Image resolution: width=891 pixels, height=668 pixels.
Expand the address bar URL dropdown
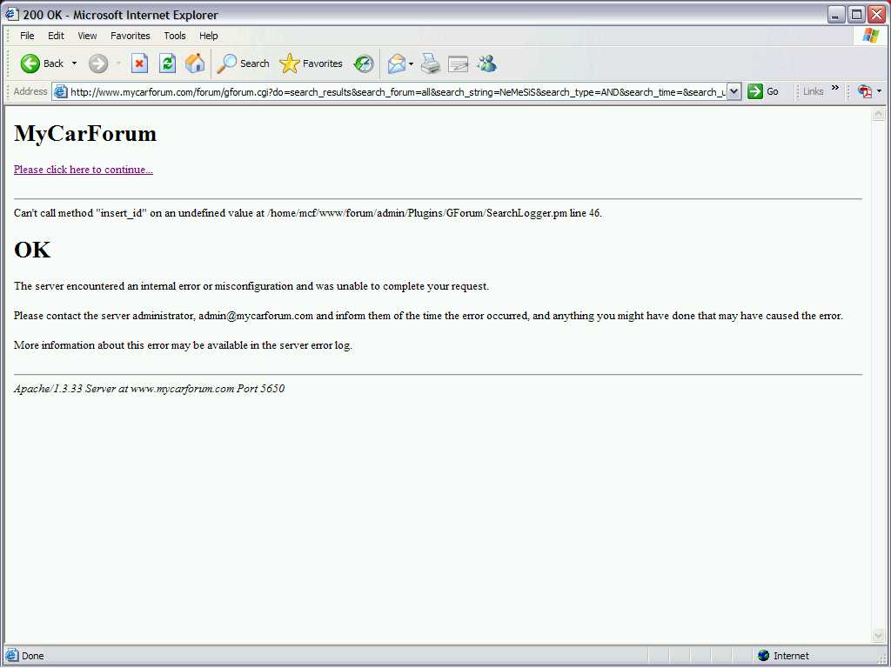(734, 91)
